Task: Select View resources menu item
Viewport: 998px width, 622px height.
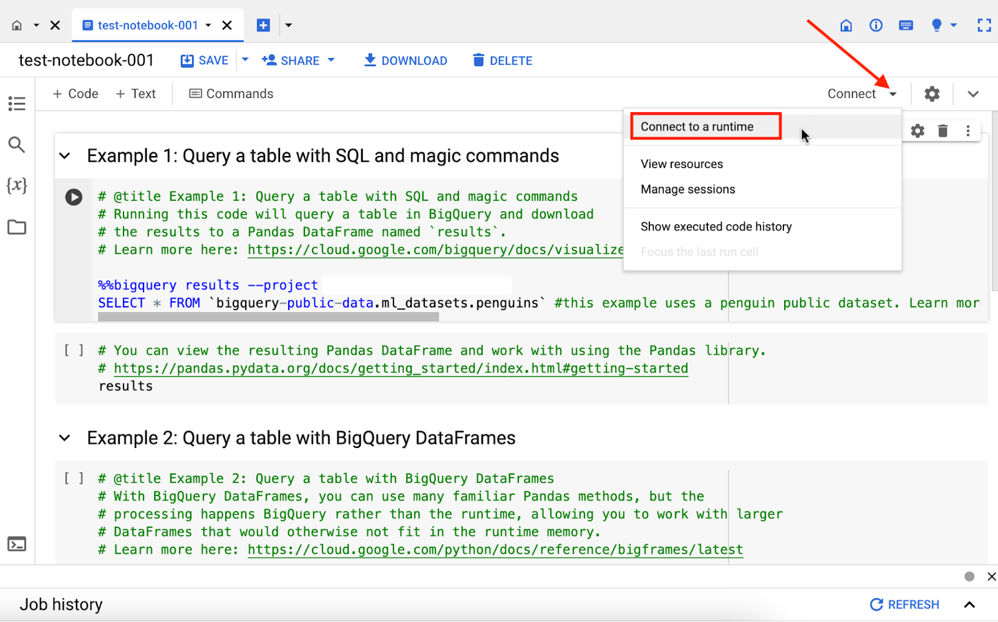Action: tap(762, 164)
